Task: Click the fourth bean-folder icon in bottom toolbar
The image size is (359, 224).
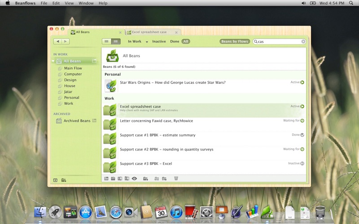Action: (127, 178)
